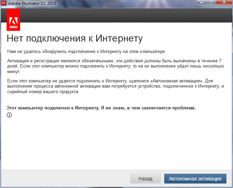Close the Adobe Illustrator CC 2015 window
Image resolution: width=233 pixels, height=188 pixels.
(x=224, y=2)
